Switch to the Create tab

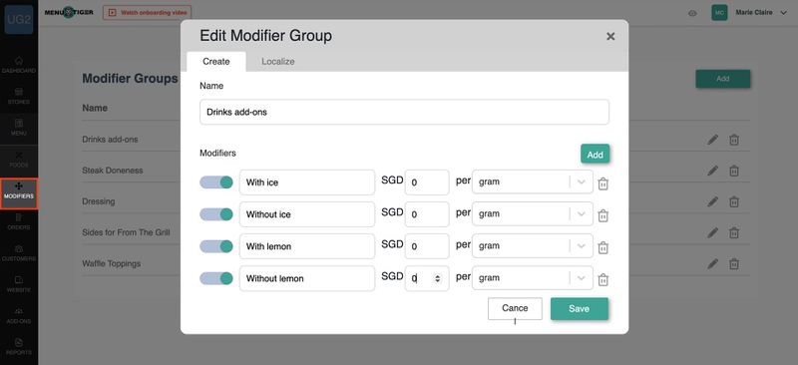click(216, 62)
